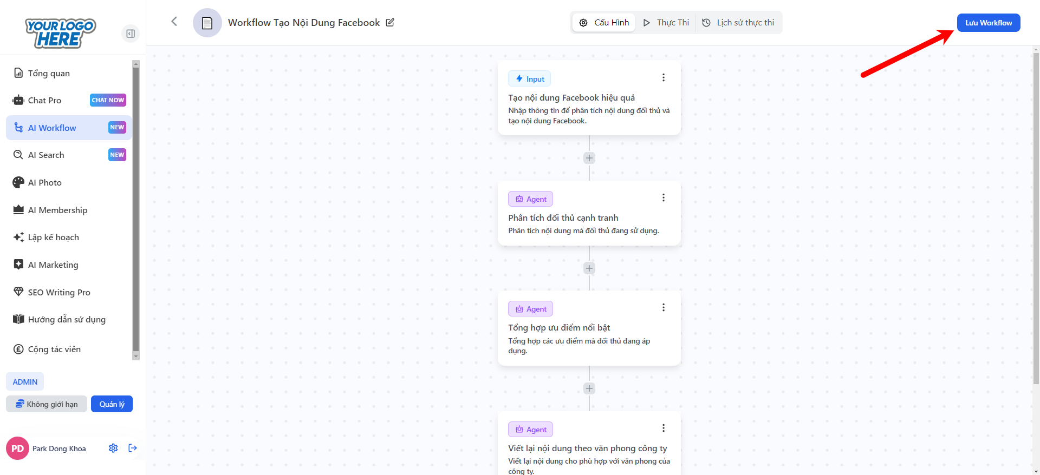The image size is (1040, 475).
Task: Open AI Search in the sidebar
Action: 46,155
